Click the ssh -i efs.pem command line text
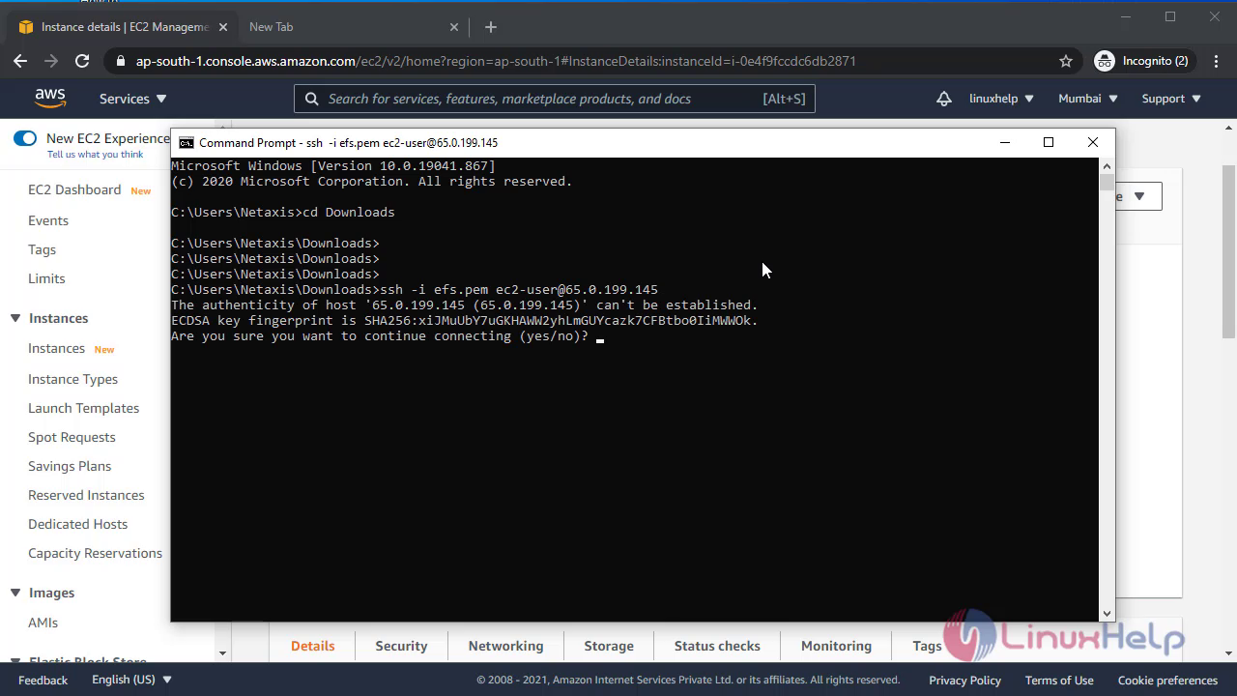 pyautogui.click(x=519, y=289)
